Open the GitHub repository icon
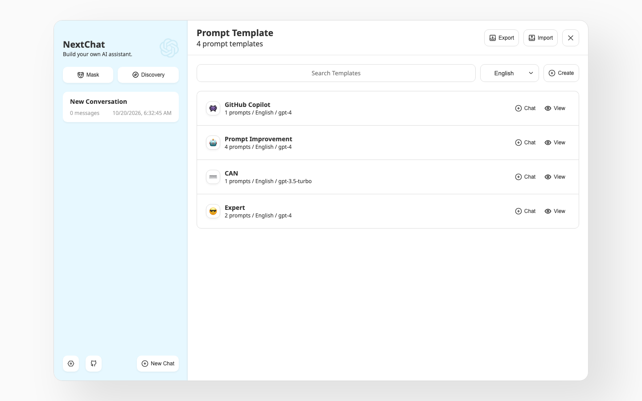The image size is (642, 401). tap(94, 364)
